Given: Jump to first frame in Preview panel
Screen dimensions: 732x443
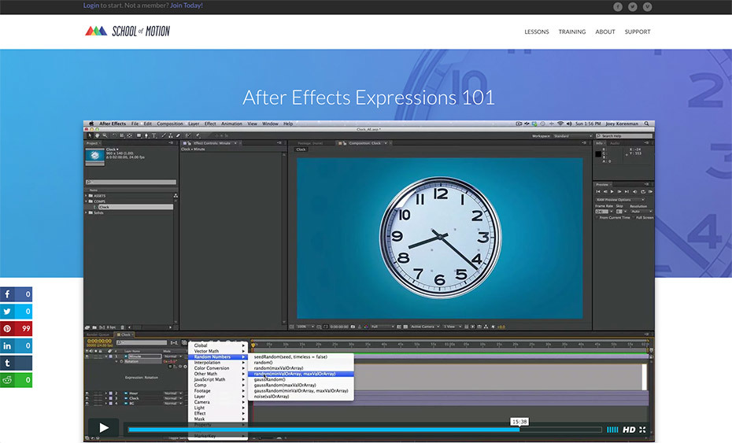Looking at the screenshot, I should [x=597, y=191].
